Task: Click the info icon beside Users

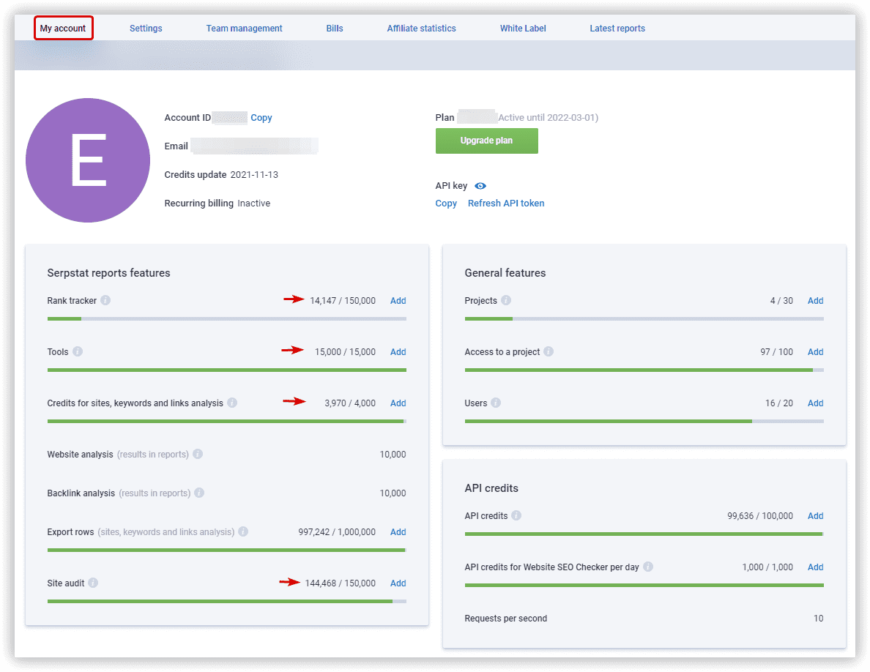Action: [496, 403]
